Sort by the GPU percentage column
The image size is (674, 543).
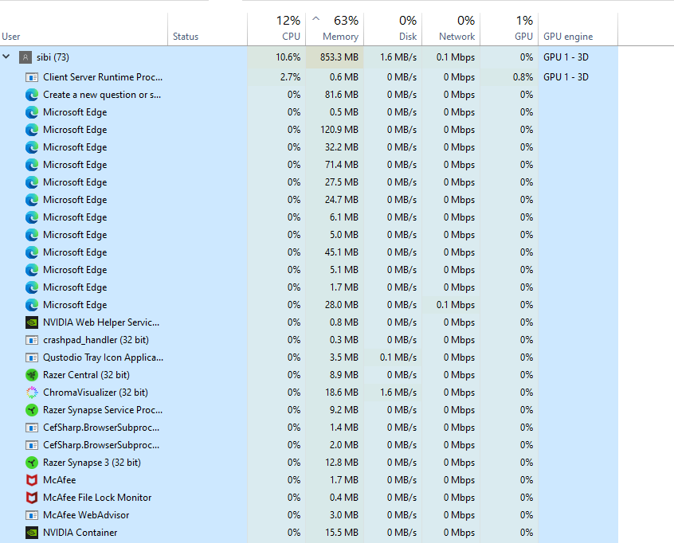tap(509, 29)
